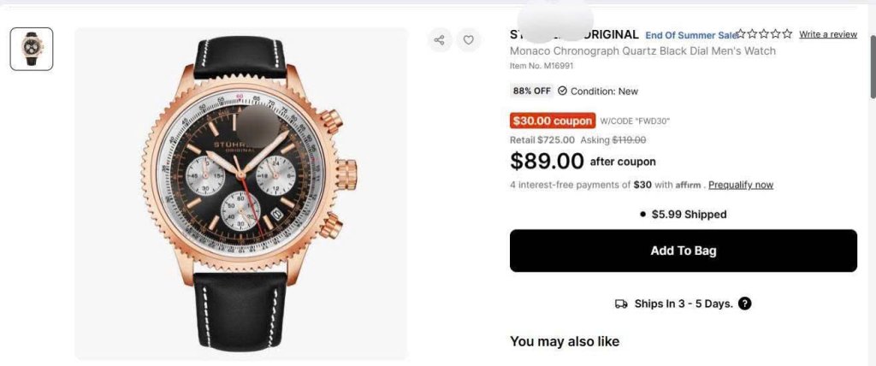Viewport: 876px width, 366px height.
Task: Click the question mark shipping help icon
Action: [745, 304]
